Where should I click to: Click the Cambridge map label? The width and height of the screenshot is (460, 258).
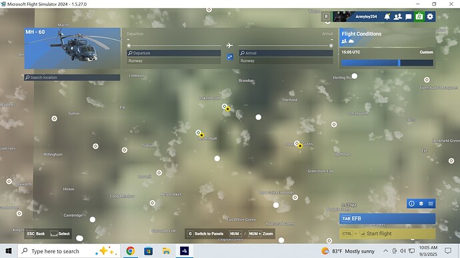coord(73,215)
